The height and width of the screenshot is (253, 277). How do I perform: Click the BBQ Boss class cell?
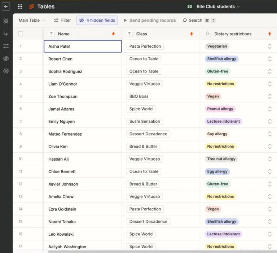pyautogui.click(x=138, y=96)
